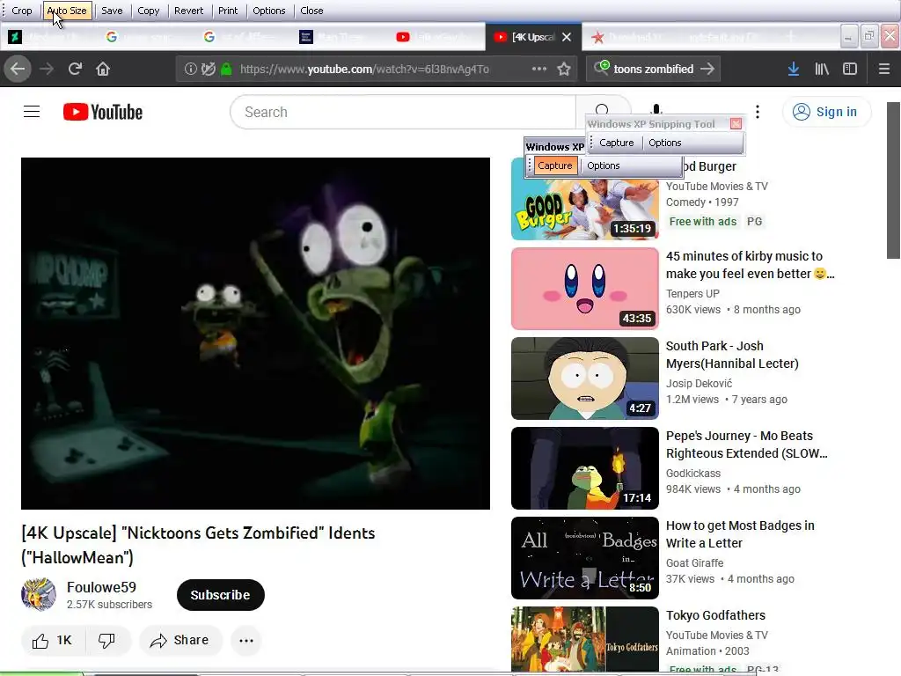
Task: Subscribe to Foulowe59
Action: 221,595
